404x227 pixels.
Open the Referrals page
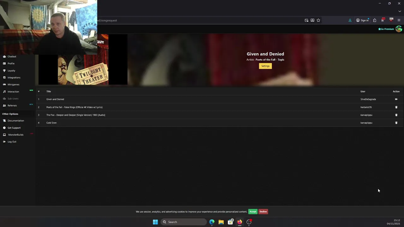coord(12,106)
